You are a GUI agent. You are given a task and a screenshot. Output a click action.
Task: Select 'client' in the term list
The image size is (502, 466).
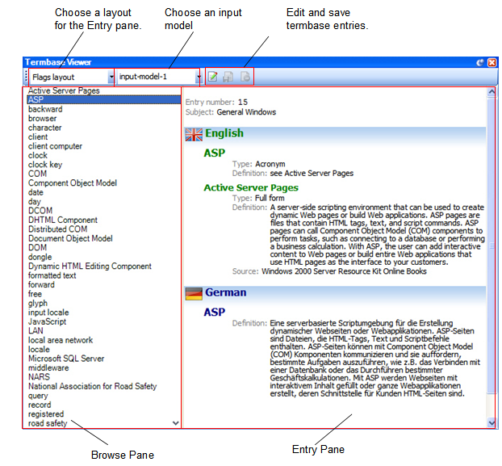(x=38, y=137)
